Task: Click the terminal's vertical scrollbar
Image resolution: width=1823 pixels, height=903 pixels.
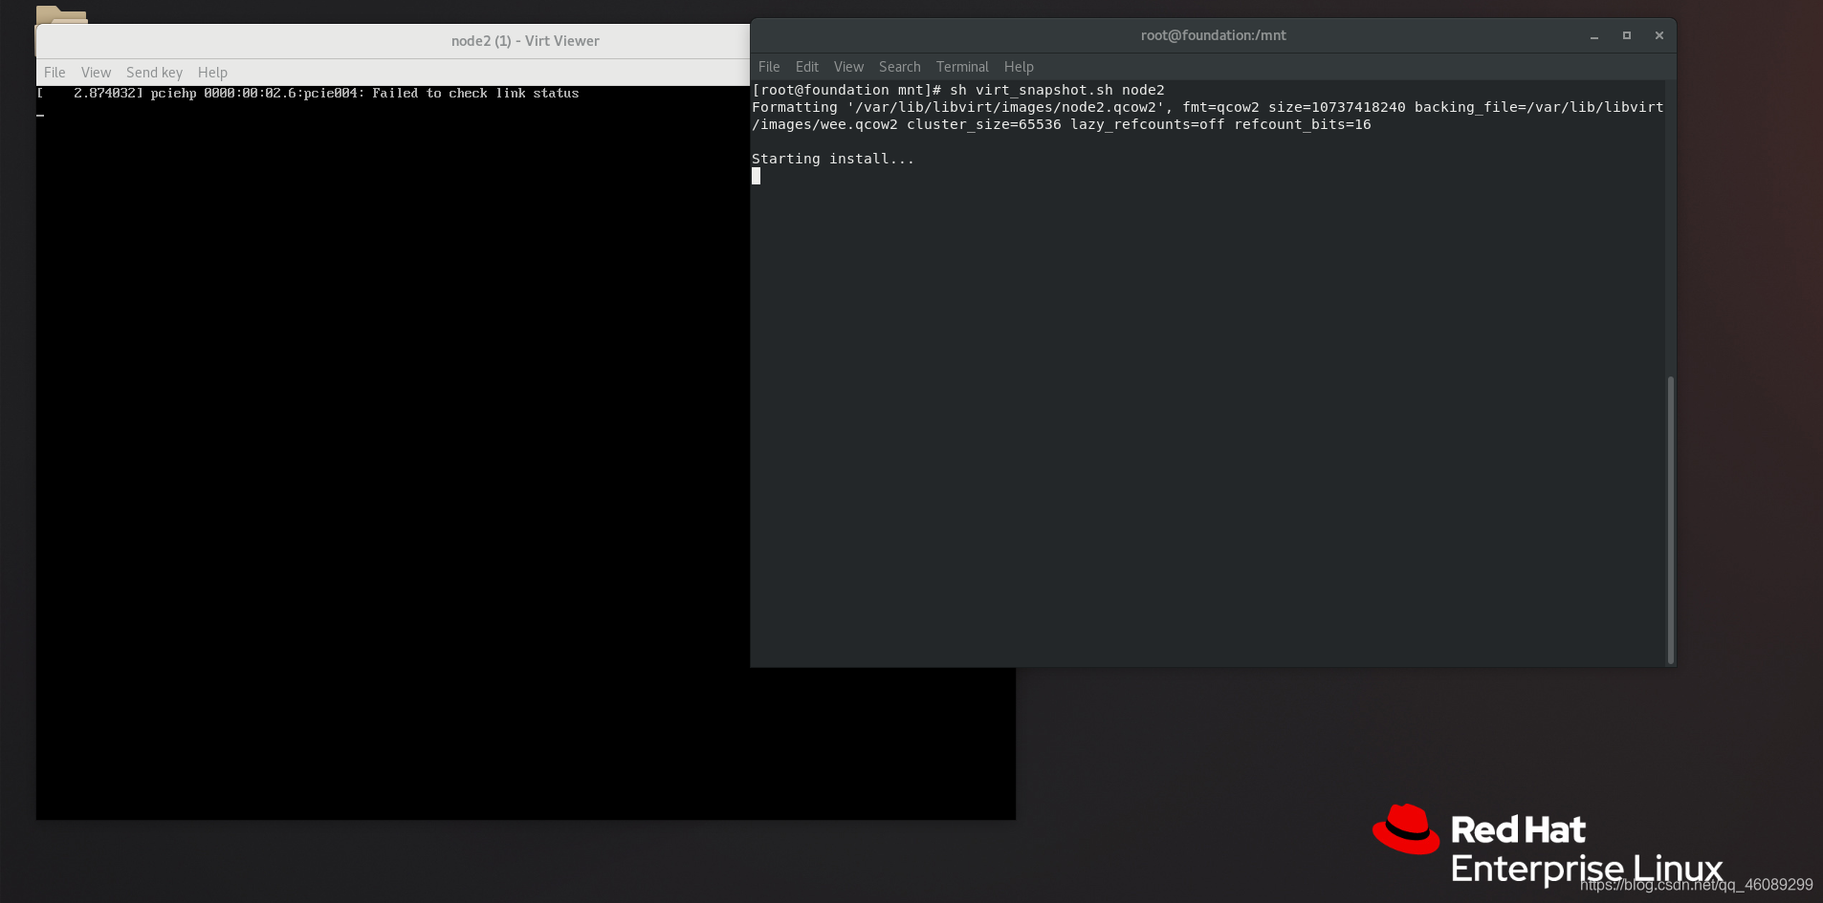Action: [1670, 520]
